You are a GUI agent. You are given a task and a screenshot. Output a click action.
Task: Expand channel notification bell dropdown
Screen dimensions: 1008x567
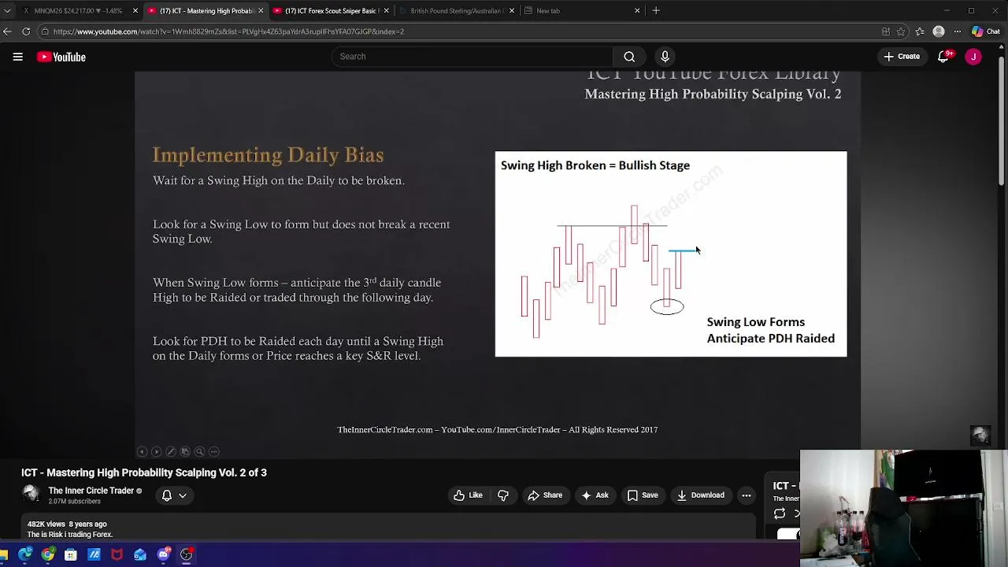coord(174,495)
